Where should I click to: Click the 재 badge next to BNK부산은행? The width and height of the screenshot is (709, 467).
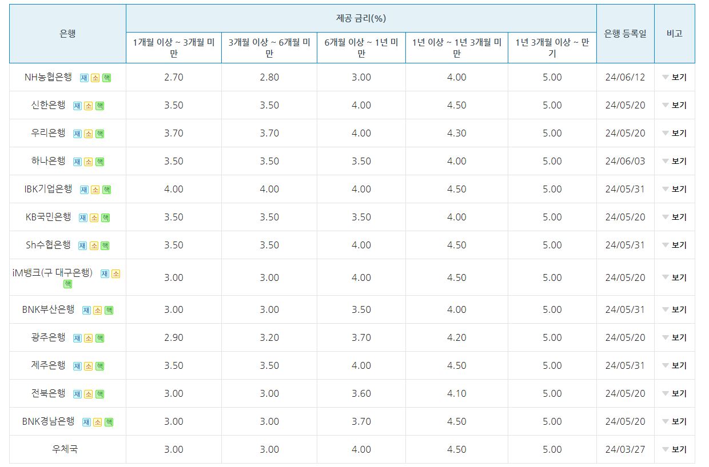[86, 310]
